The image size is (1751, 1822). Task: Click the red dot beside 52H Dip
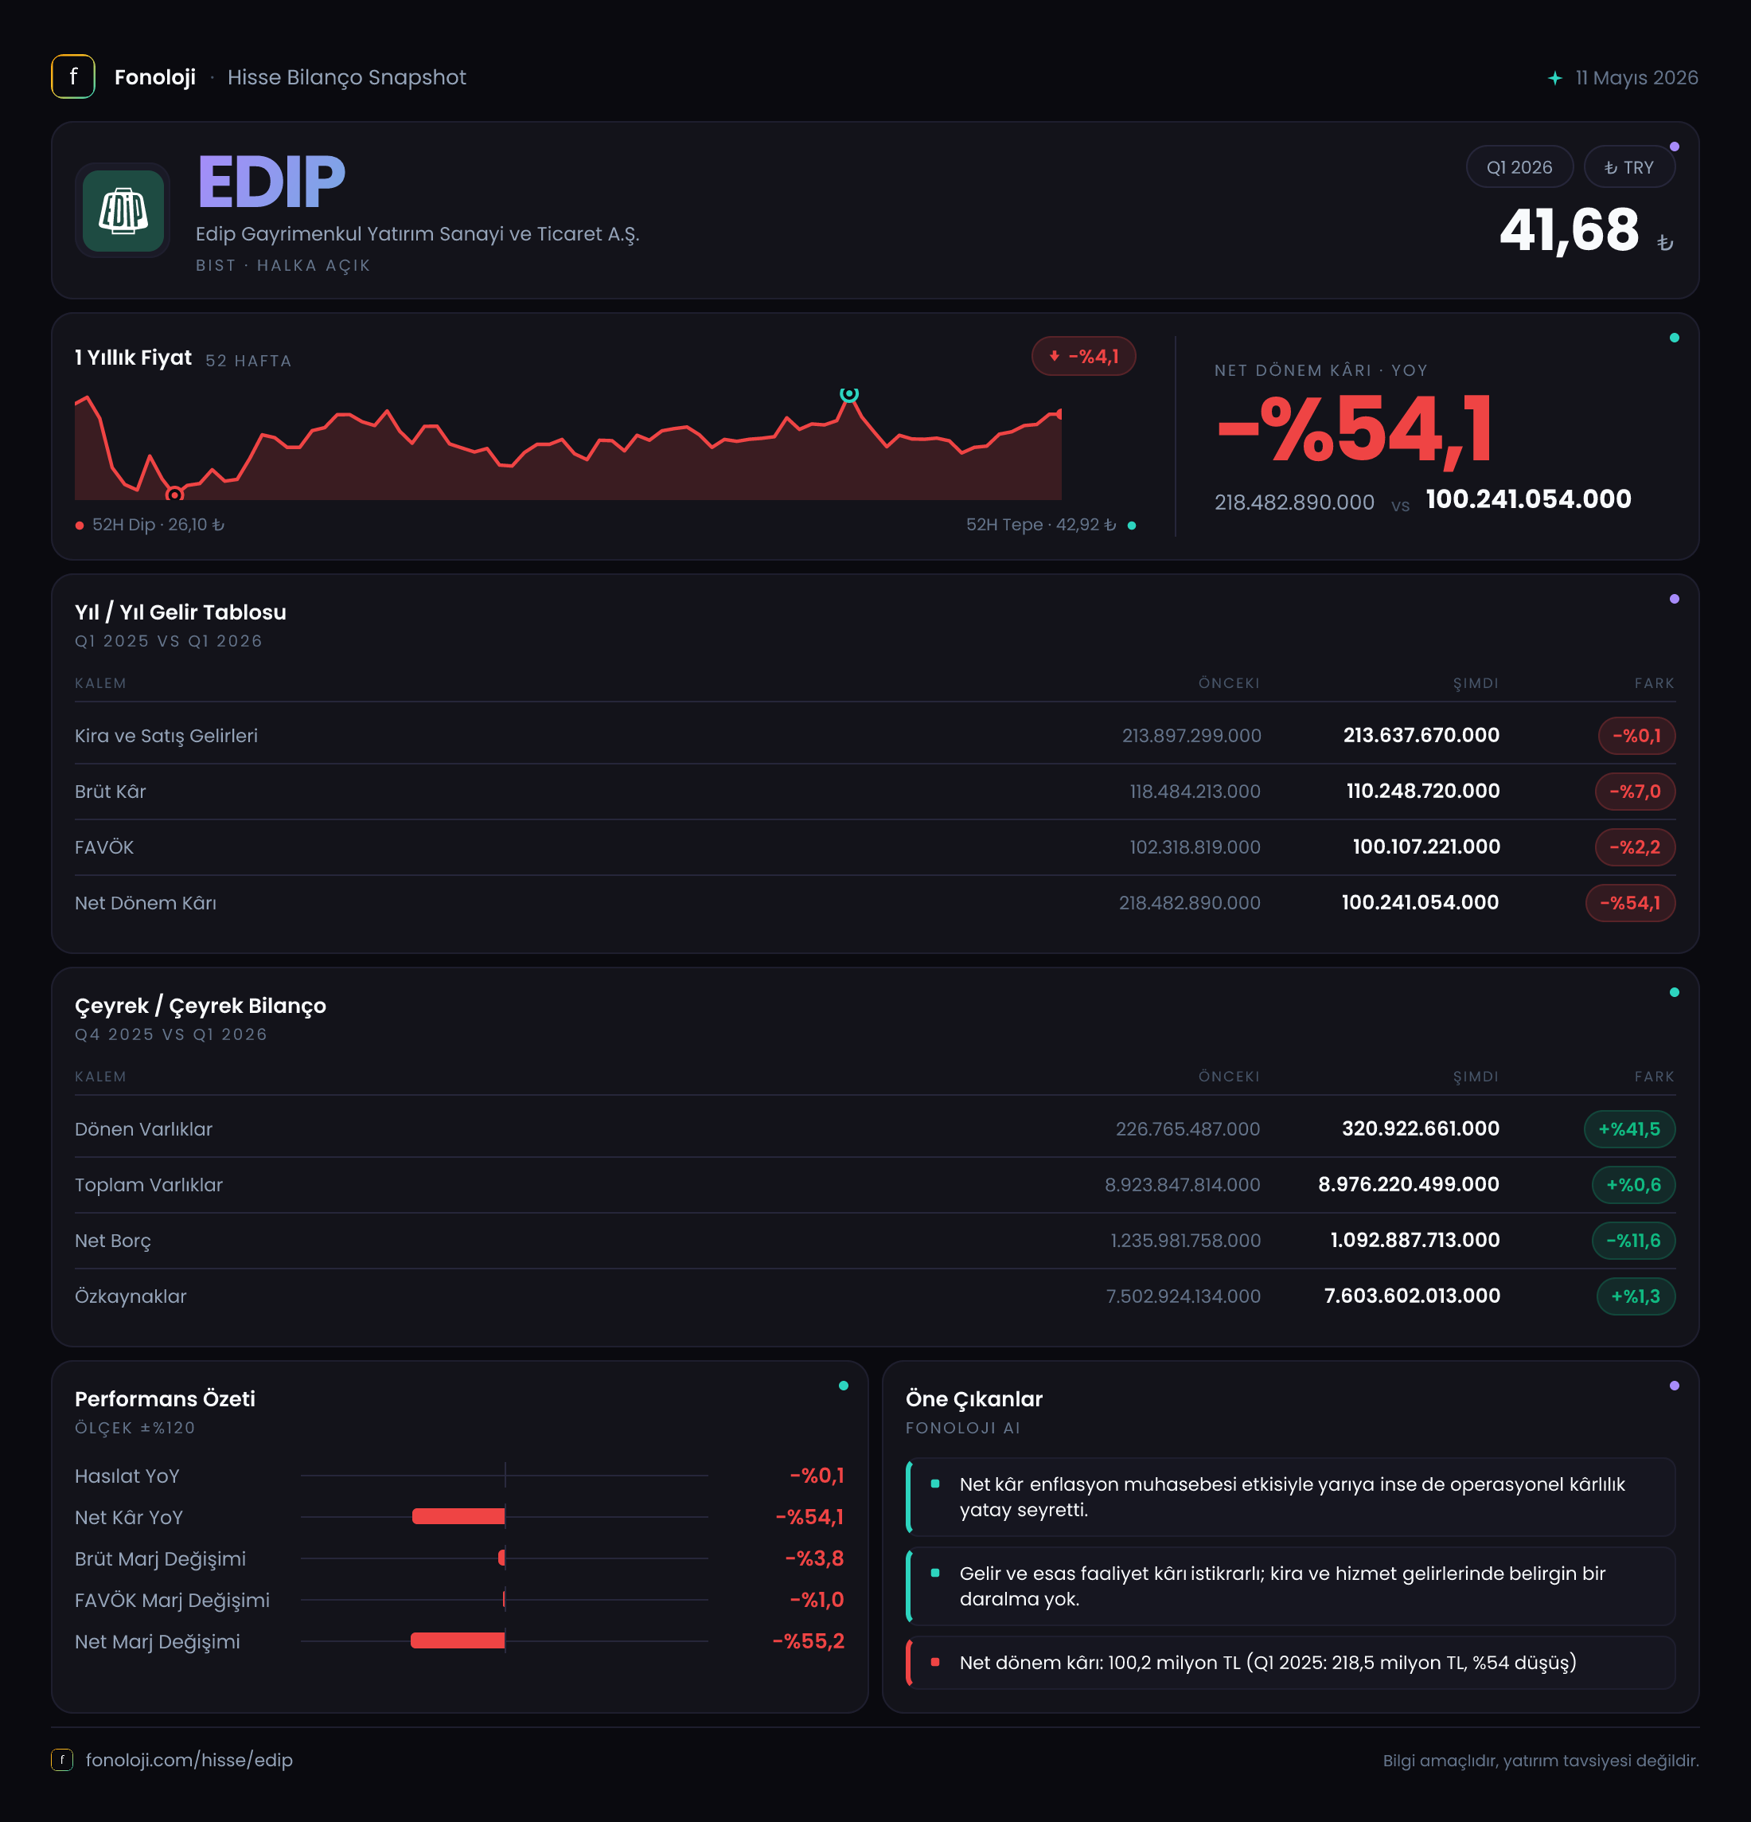80,526
